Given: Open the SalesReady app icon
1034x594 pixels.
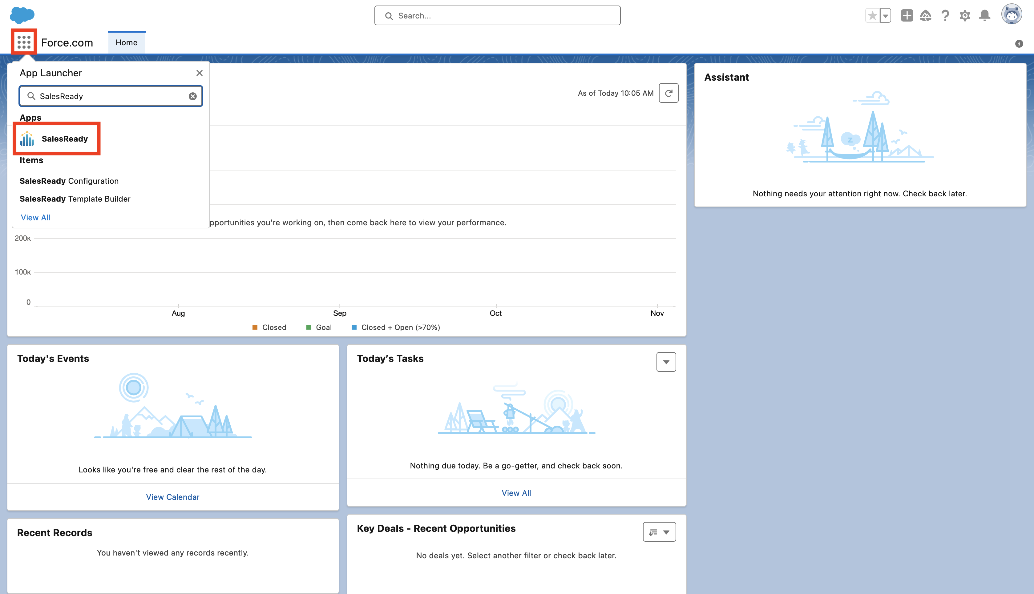Looking at the screenshot, I should [27, 139].
